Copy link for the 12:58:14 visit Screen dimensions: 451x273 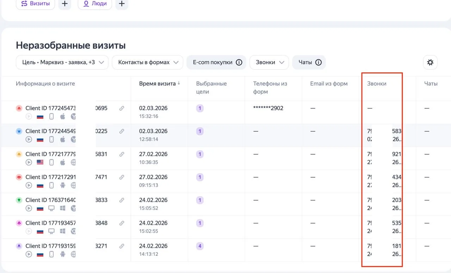click(122, 131)
